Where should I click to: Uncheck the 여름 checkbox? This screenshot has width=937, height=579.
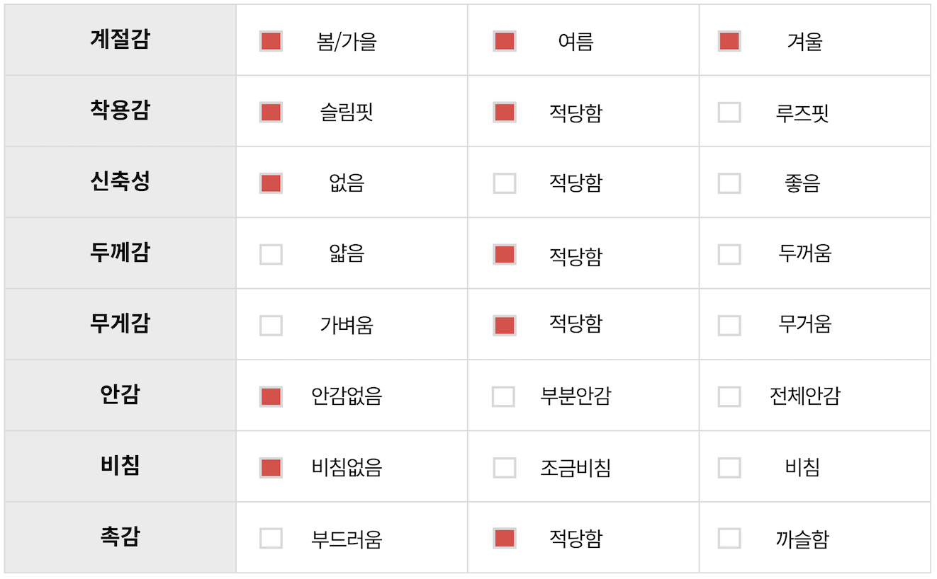click(504, 41)
